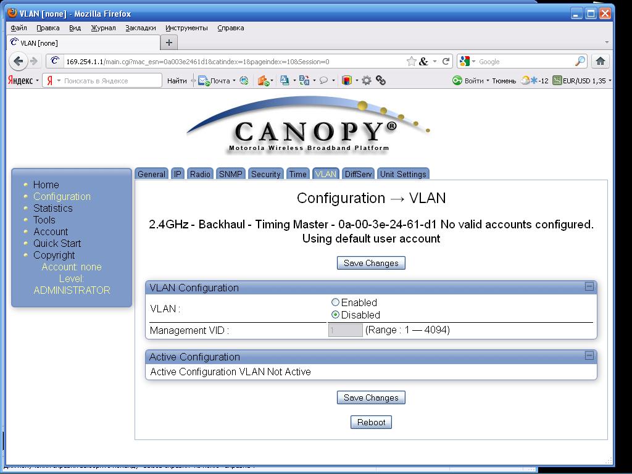Bookmark this page with the star icon
632x474 pixels.
point(411,61)
